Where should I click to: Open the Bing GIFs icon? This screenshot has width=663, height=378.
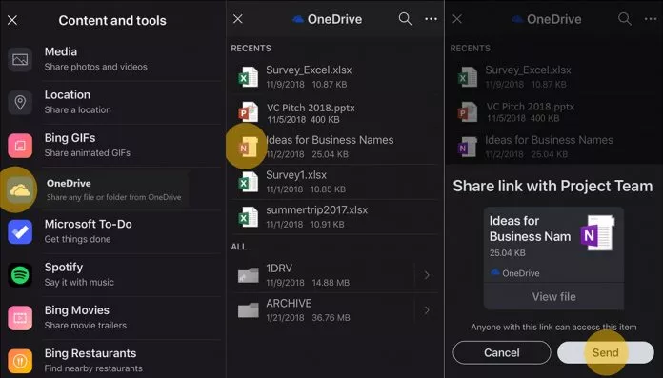[x=20, y=146]
